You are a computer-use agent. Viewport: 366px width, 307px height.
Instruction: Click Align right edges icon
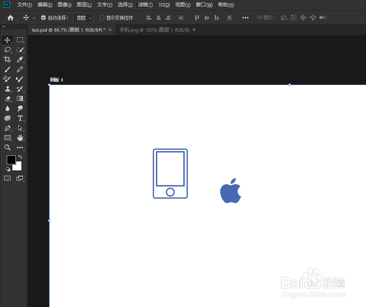coord(168,18)
